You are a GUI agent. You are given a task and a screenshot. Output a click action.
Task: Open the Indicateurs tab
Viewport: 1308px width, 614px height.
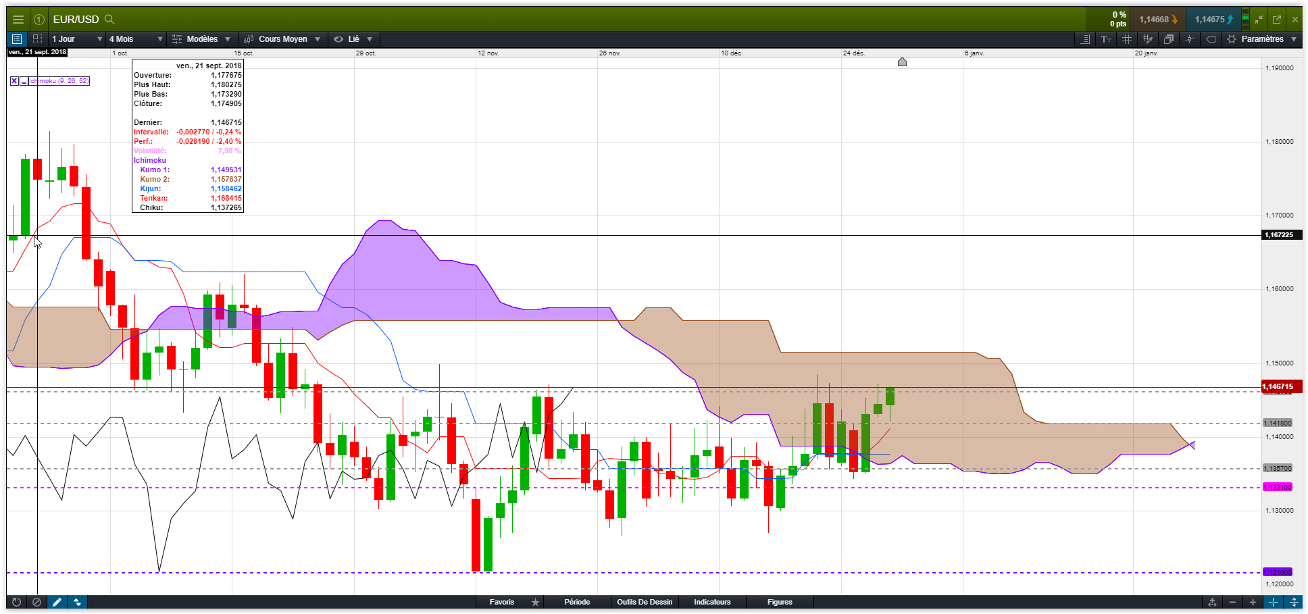[712, 602]
